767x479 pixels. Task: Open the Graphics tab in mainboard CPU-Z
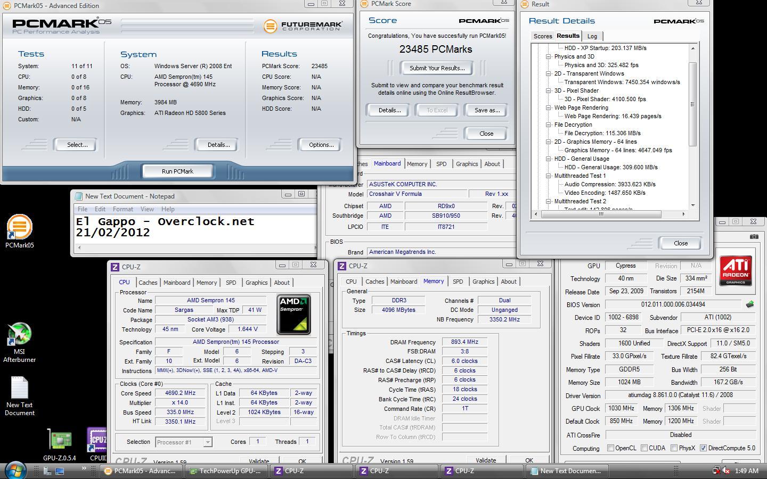[x=467, y=164]
